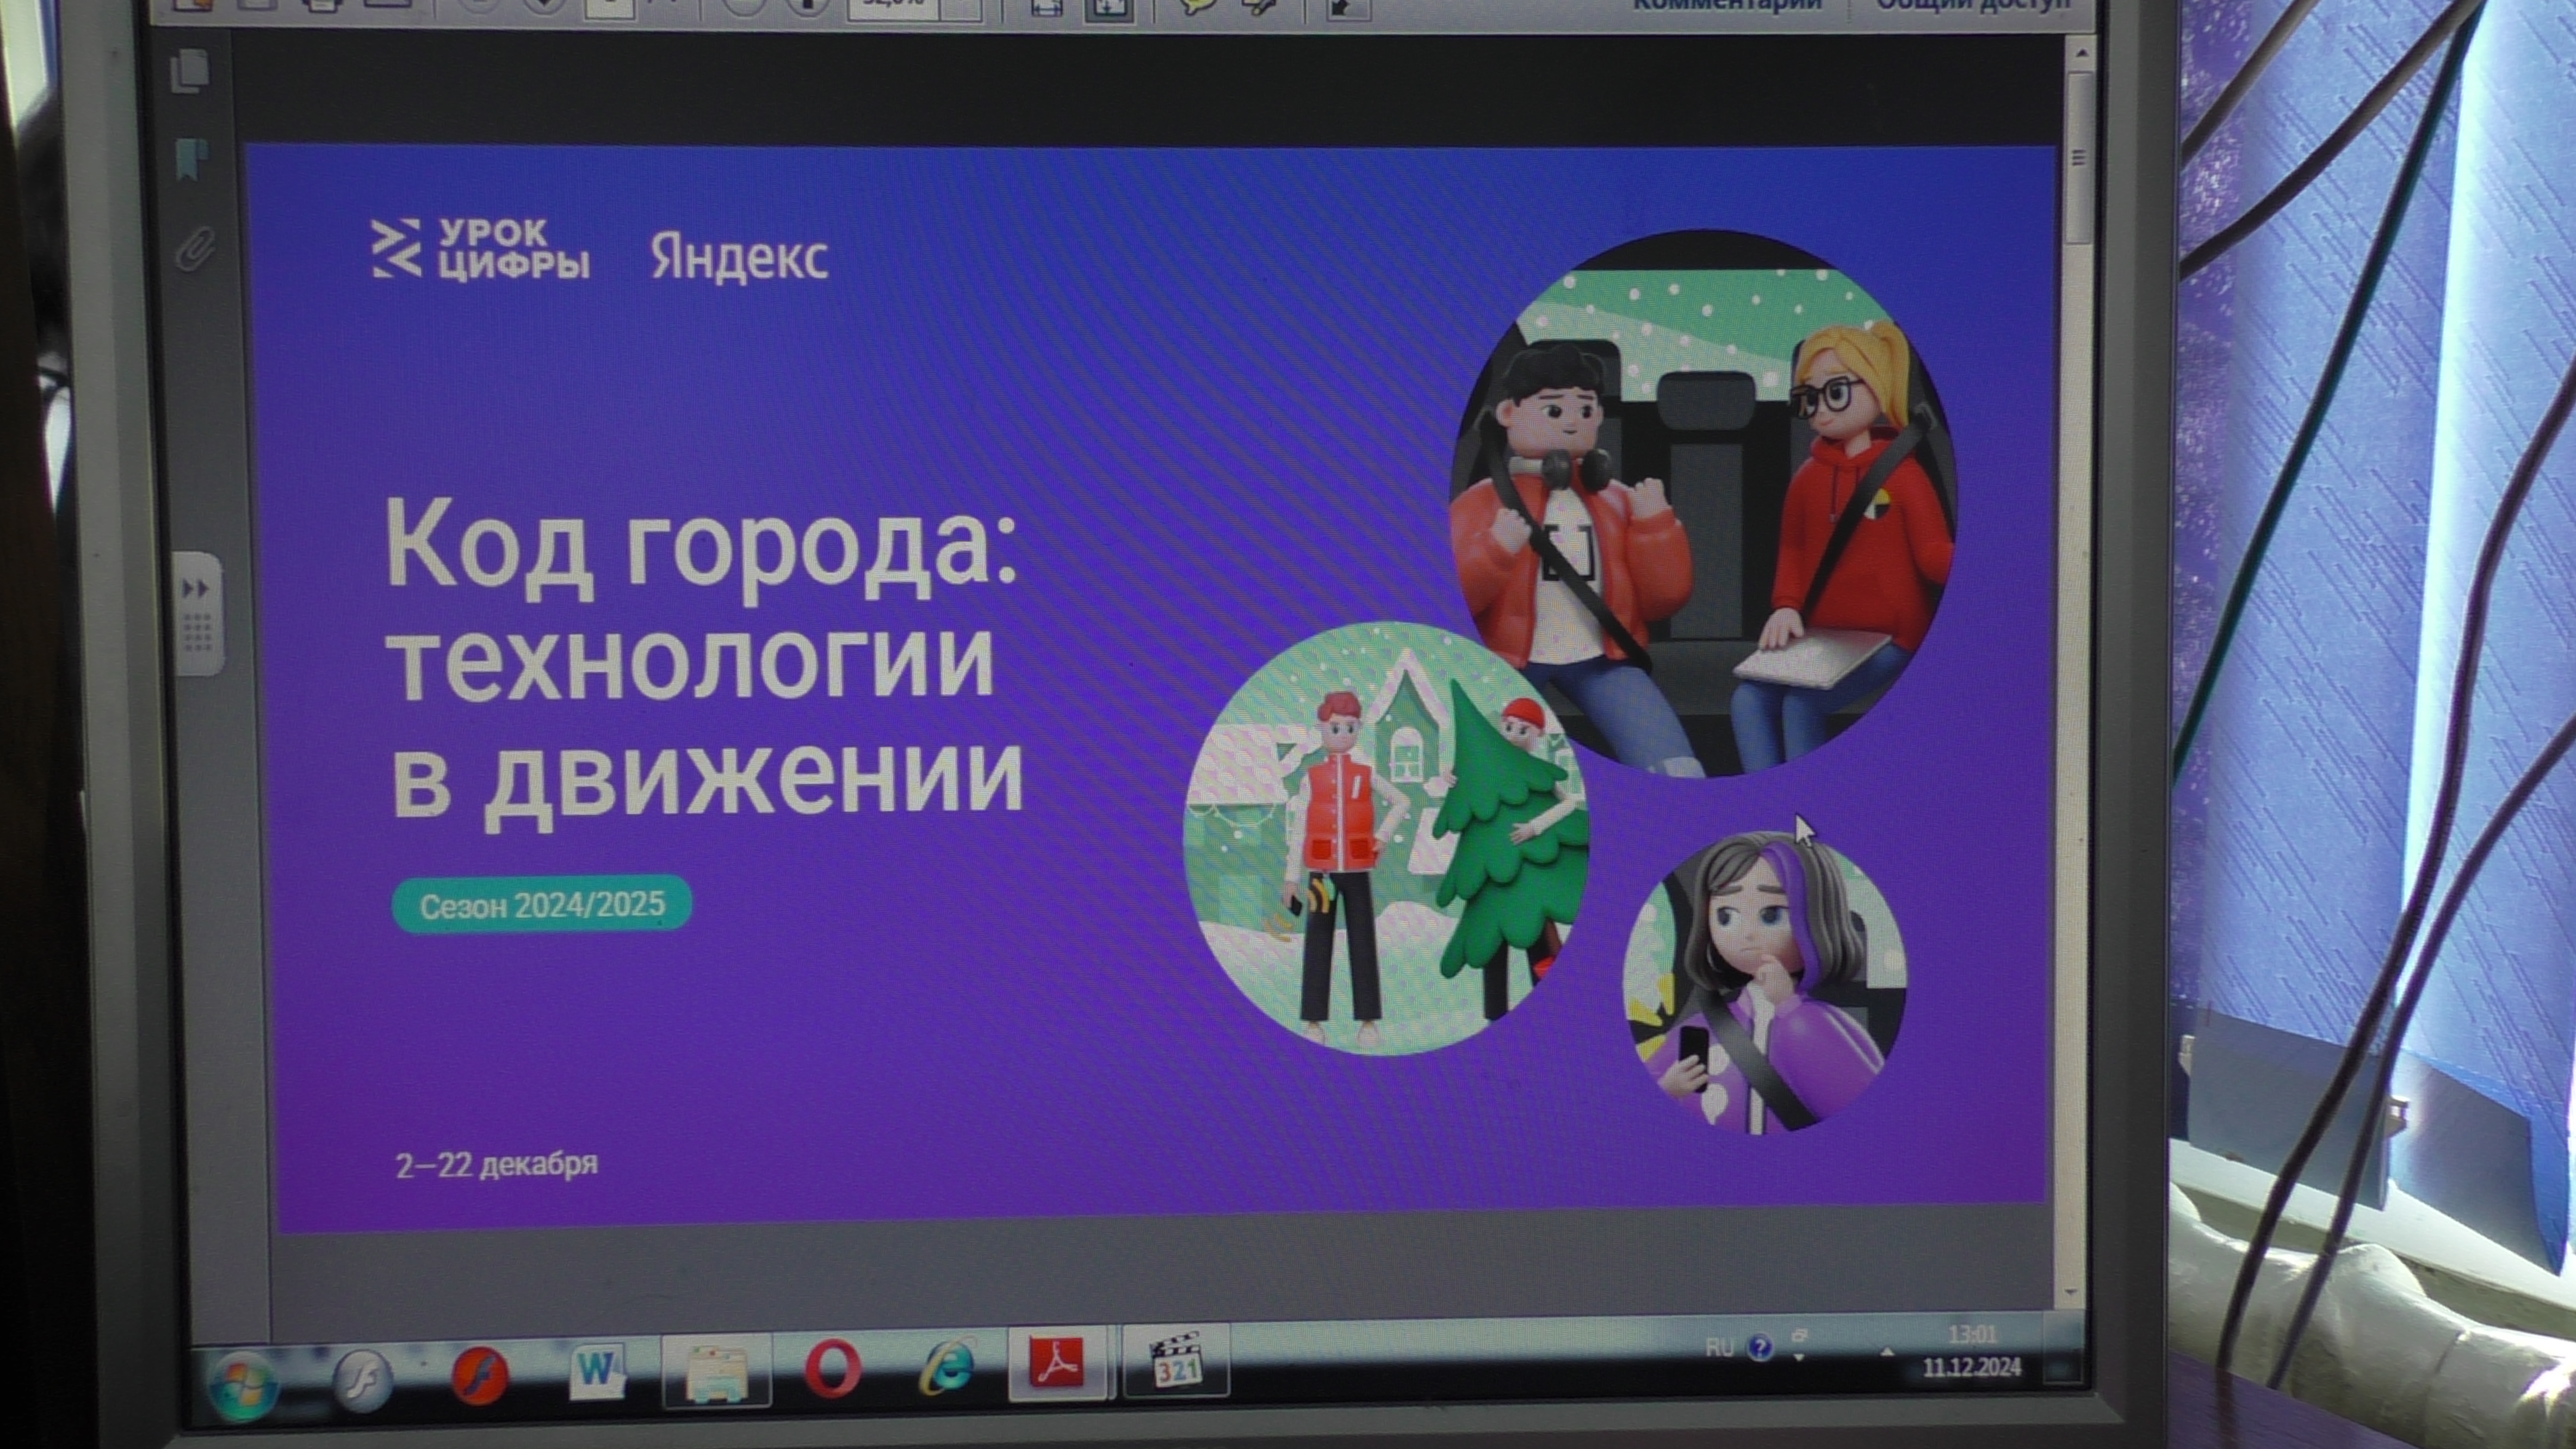Open Microsoft Word from taskbar

tap(597, 1370)
